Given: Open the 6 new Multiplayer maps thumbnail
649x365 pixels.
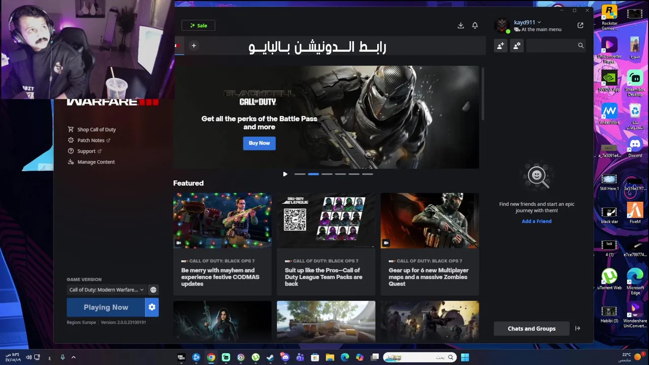Looking at the screenshot, I should [430, 221].
